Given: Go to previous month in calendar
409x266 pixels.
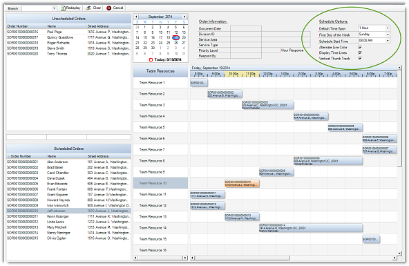Looking at the screenshot, I should (x=136, y=17).
